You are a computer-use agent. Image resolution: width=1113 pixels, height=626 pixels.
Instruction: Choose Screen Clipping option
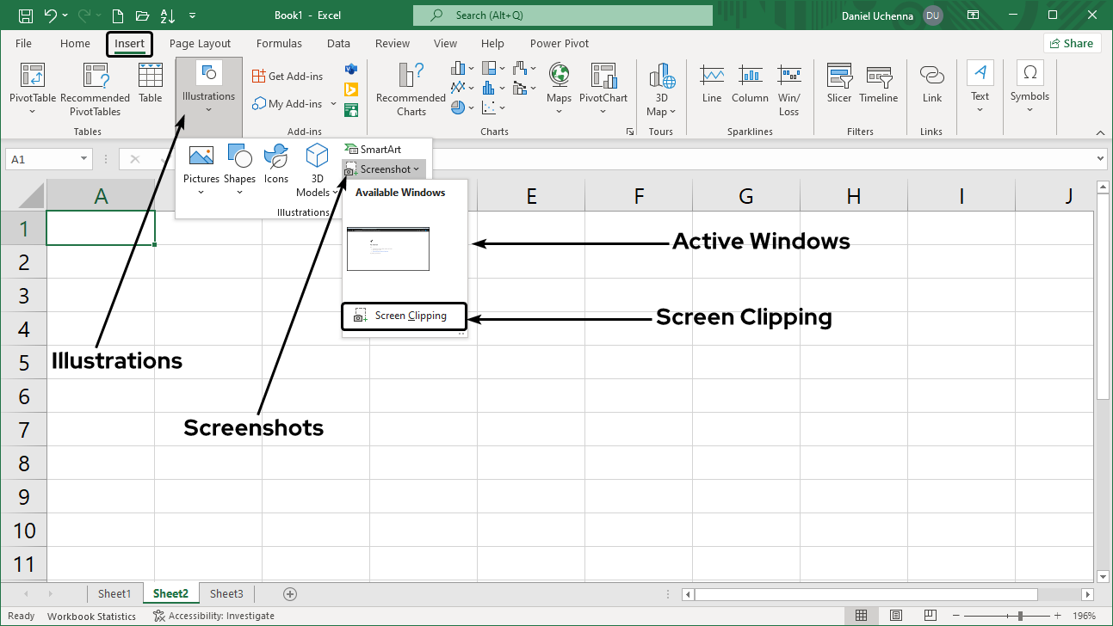tap(404, 316)
